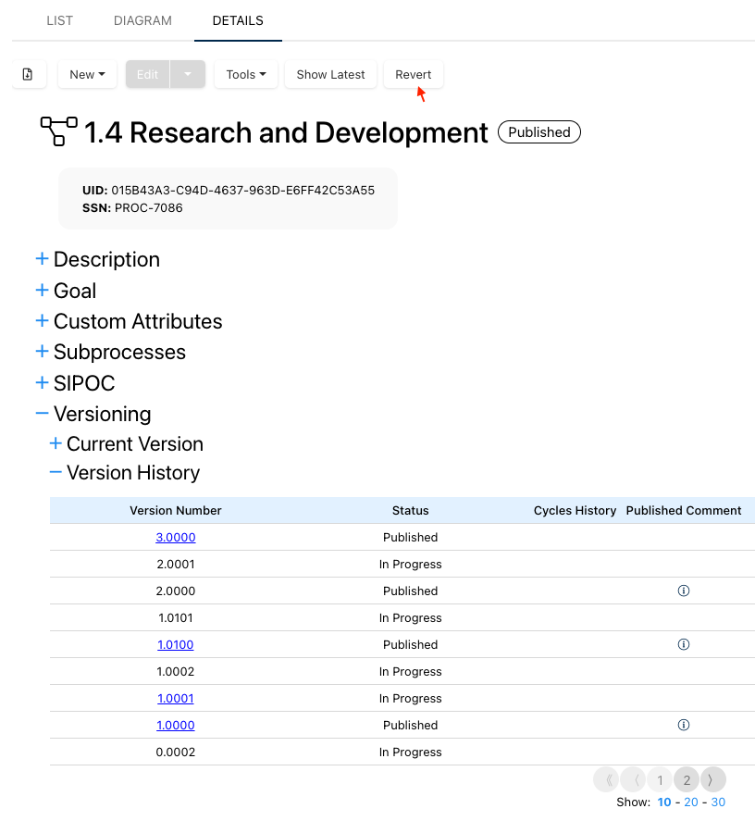Image resolution: width=755 pixels, height=821 pixels.
Task: Show 30 rows per page
Action: click(x=718, y=802)
